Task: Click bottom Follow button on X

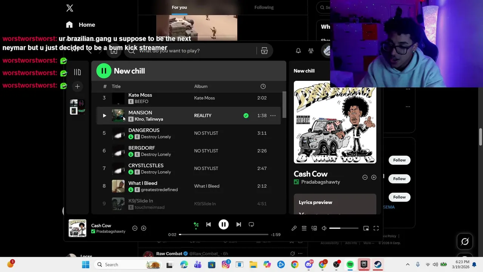Action: pos(399,197)
